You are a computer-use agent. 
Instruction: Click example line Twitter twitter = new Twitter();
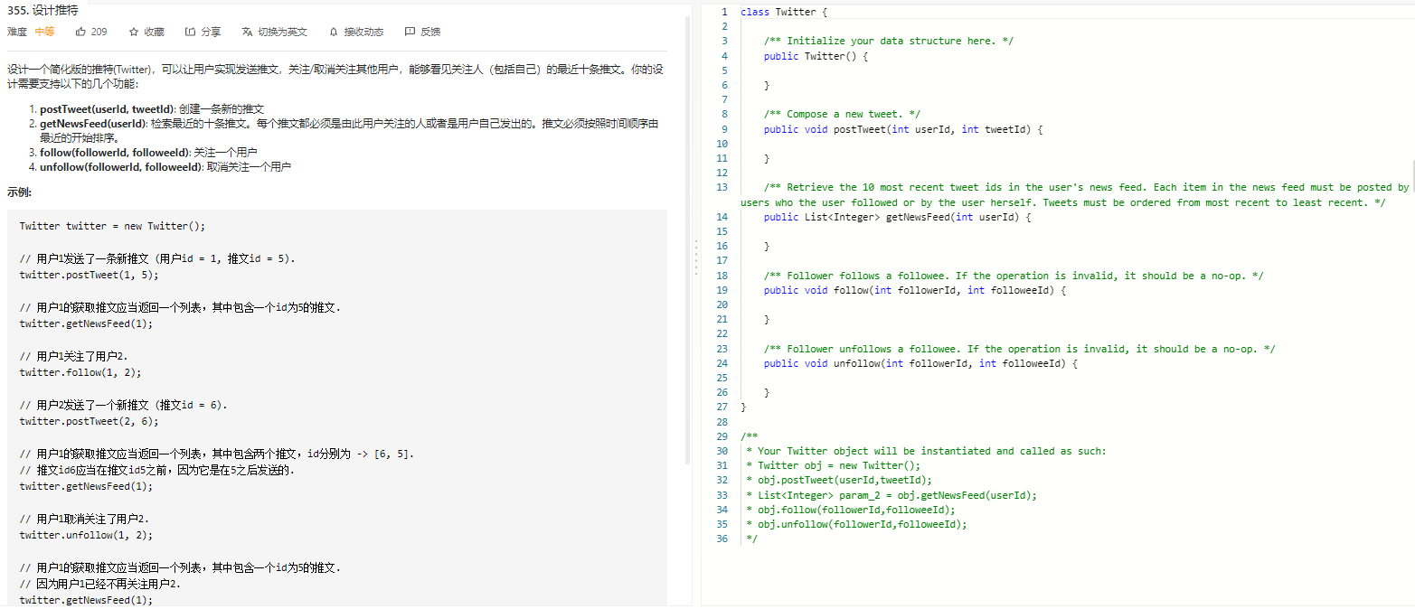coord(113,226)
